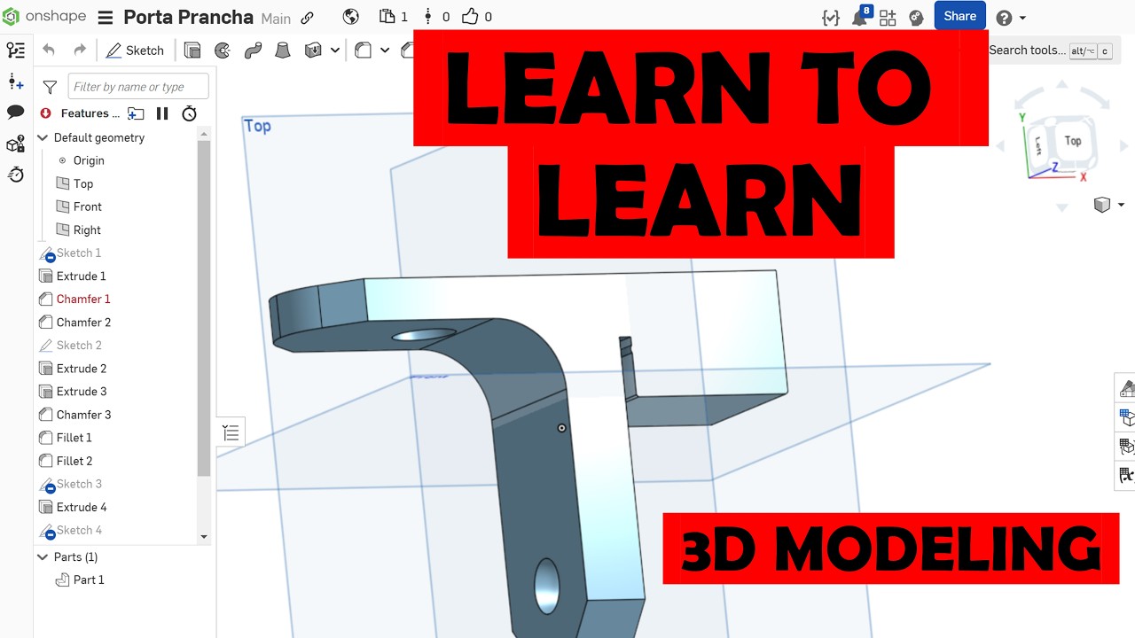Click the Onshape logo
Viewport: 1135px width, 638px height.
(x=46, y=17)
